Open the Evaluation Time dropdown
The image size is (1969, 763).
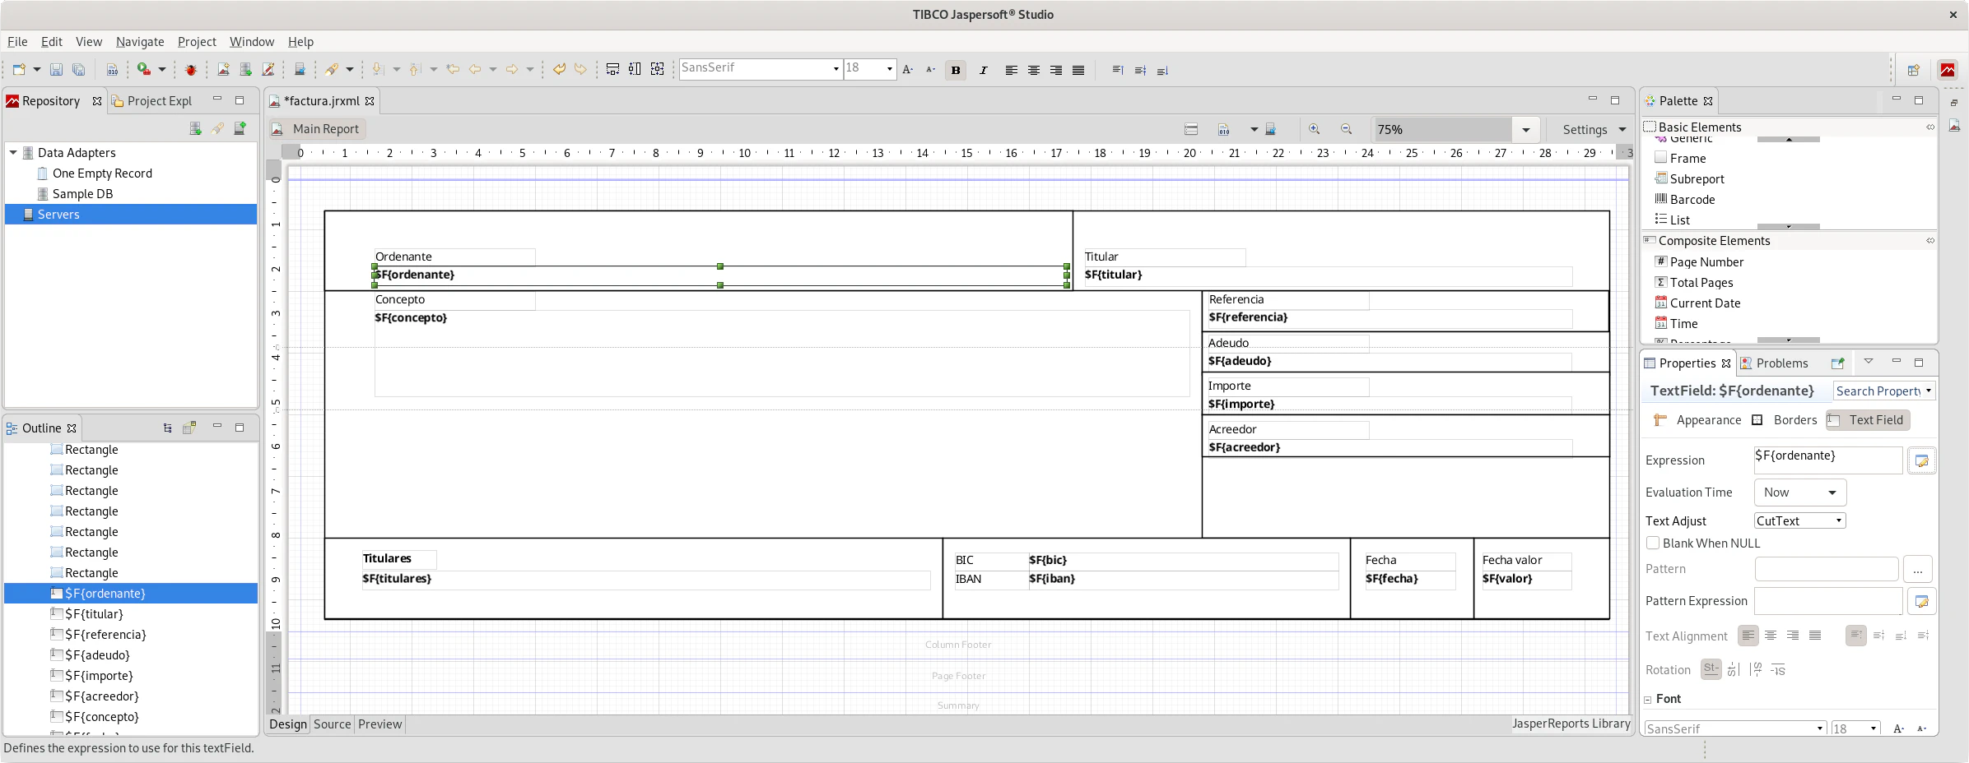coord(1800,492)
